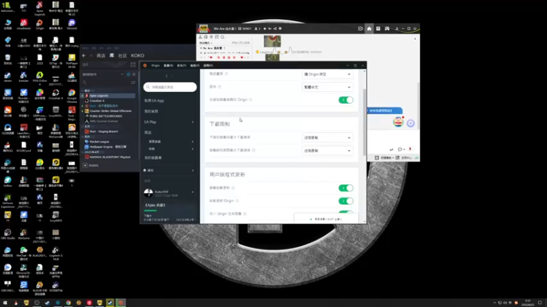The height and width of the screenshot is (307, 547).
Task: Click the blue message bubble in YY chat
Action: 384,111
